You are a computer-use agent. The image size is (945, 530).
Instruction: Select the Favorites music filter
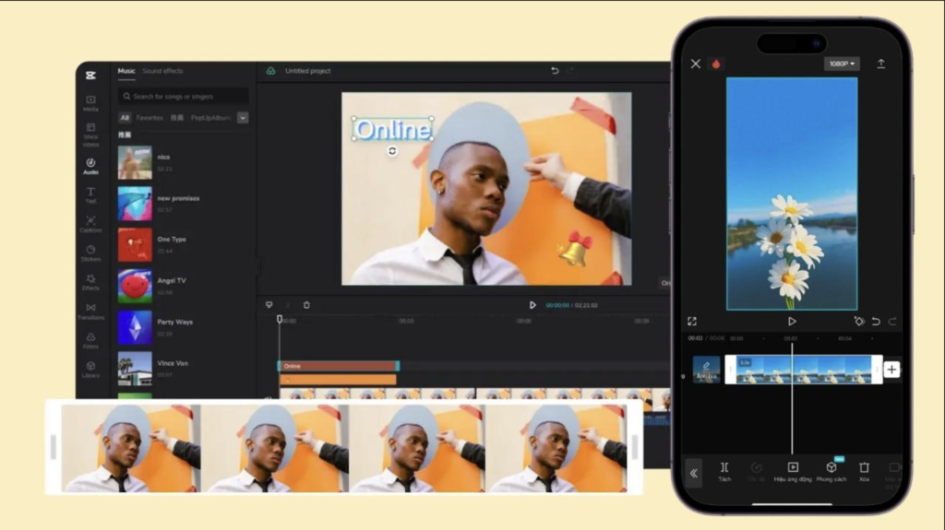[150, 118]
